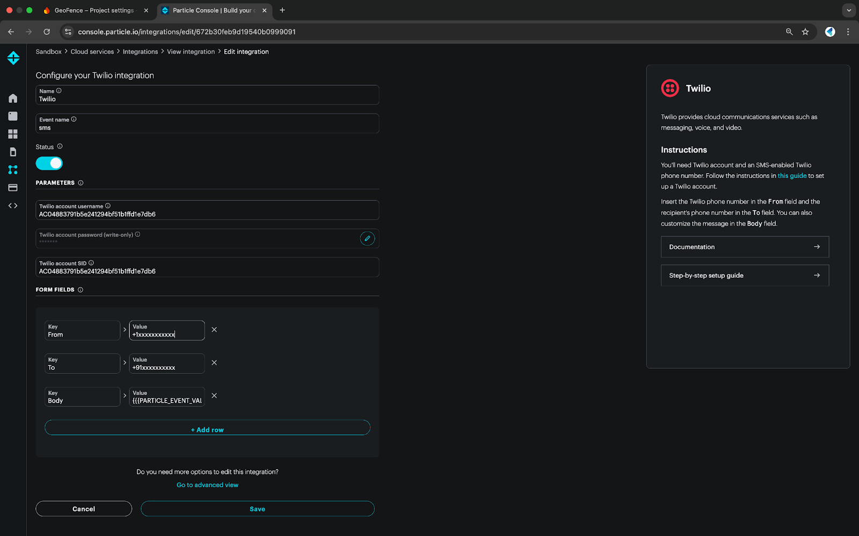Toggle the integration Status switch
859x536 pixels.
point(49,163)
